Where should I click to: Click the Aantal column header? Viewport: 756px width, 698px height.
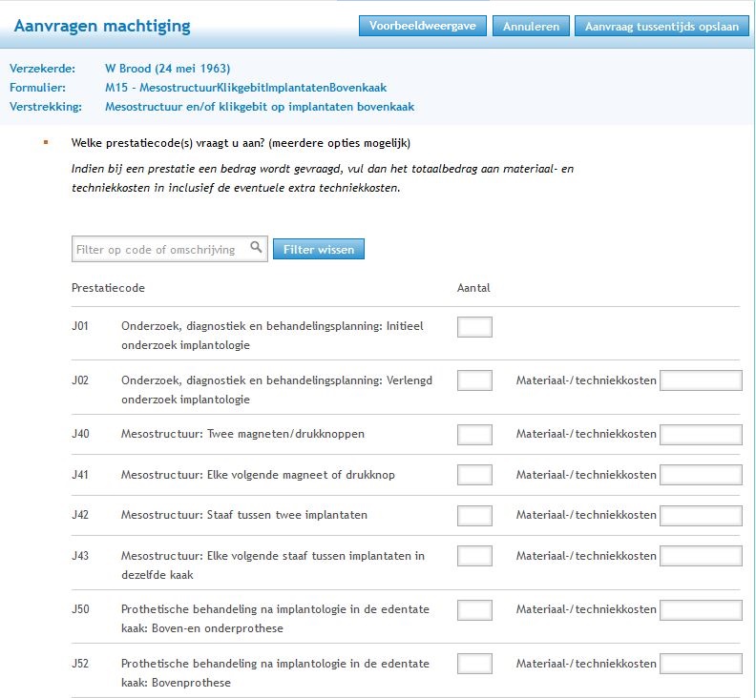(x=473, y=288)
